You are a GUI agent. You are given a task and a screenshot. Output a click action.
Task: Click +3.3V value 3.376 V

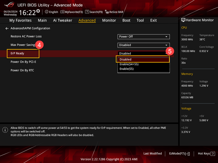pos(186,132)
